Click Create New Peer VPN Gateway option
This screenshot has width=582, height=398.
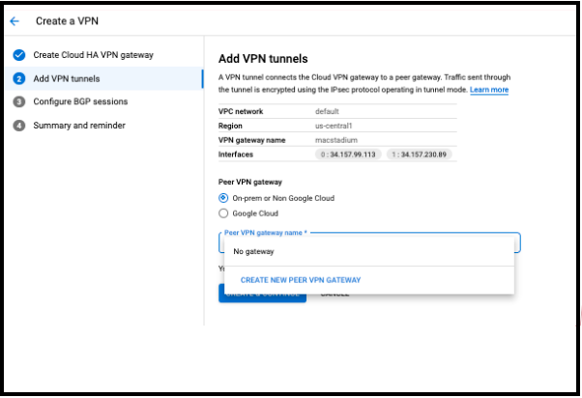tap(300, 280)
